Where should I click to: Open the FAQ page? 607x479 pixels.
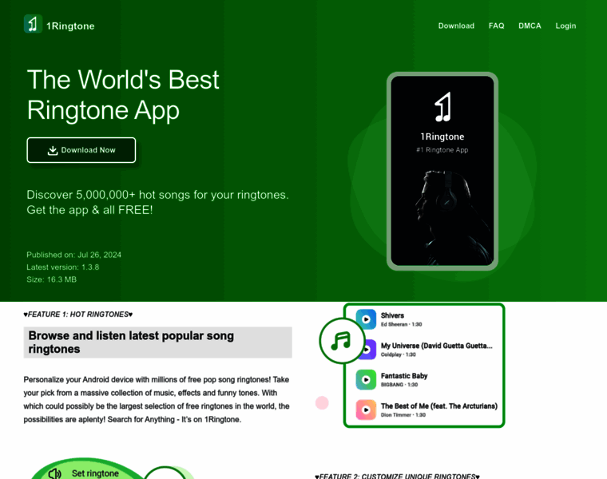tap(496, 26)
